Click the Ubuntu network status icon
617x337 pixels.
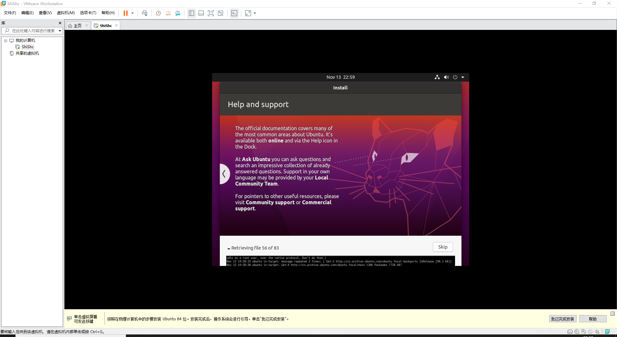[x=437, y=77]
